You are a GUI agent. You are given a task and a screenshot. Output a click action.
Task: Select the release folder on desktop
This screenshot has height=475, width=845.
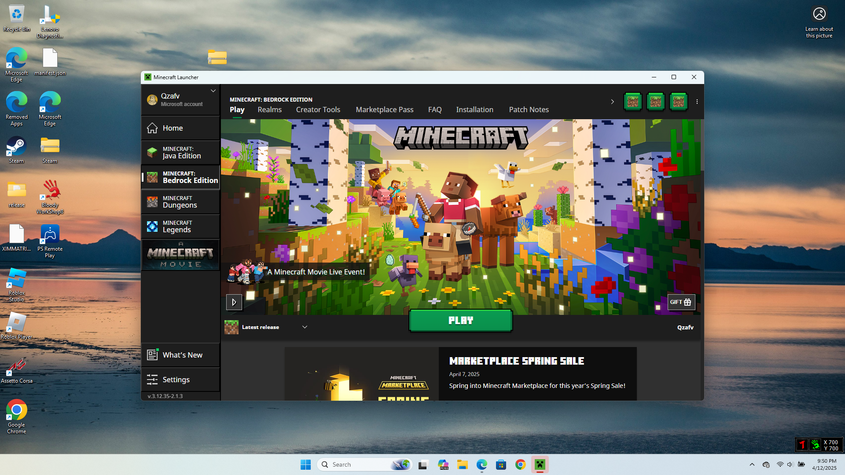(x=17, y=194)
